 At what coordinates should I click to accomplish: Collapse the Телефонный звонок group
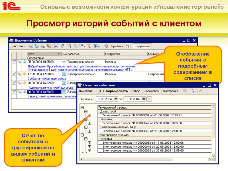pyautogui.click(x=82, y=107)
